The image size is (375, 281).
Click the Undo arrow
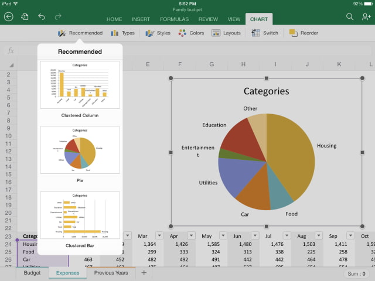[41, 17]
